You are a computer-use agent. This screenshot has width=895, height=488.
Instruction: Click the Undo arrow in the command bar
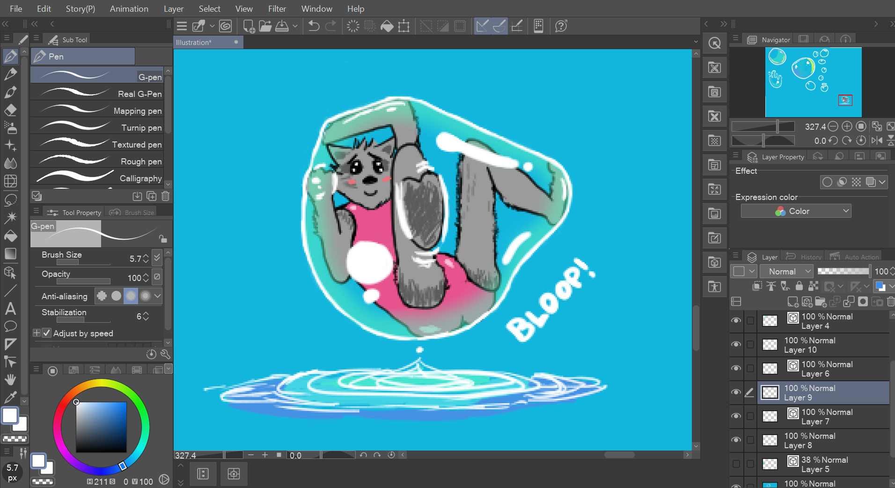coord(314,26)
